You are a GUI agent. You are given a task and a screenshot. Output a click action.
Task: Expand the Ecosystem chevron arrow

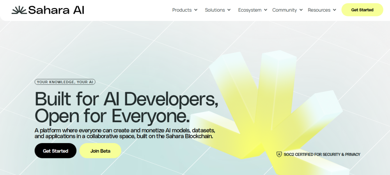click(x=265, y=10)
